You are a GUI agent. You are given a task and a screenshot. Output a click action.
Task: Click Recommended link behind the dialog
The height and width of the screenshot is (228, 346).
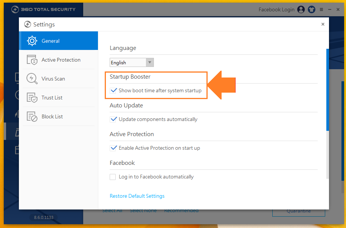tap(182, 211)
